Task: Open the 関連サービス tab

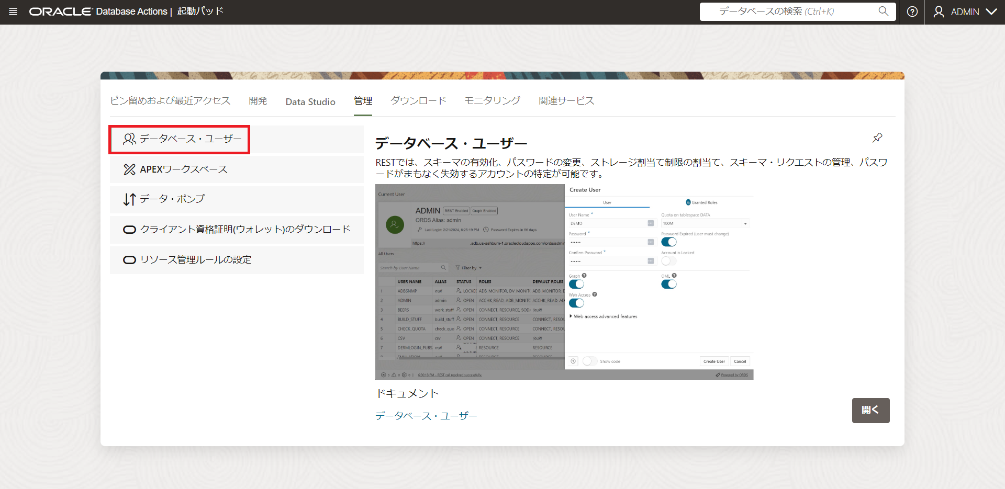Action: (x=566, y=101)
